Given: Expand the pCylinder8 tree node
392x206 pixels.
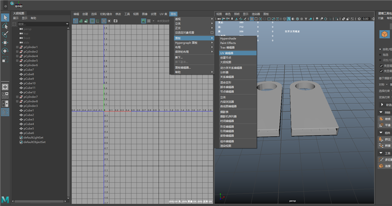Looking at the screenshot, I should point(17,101).
